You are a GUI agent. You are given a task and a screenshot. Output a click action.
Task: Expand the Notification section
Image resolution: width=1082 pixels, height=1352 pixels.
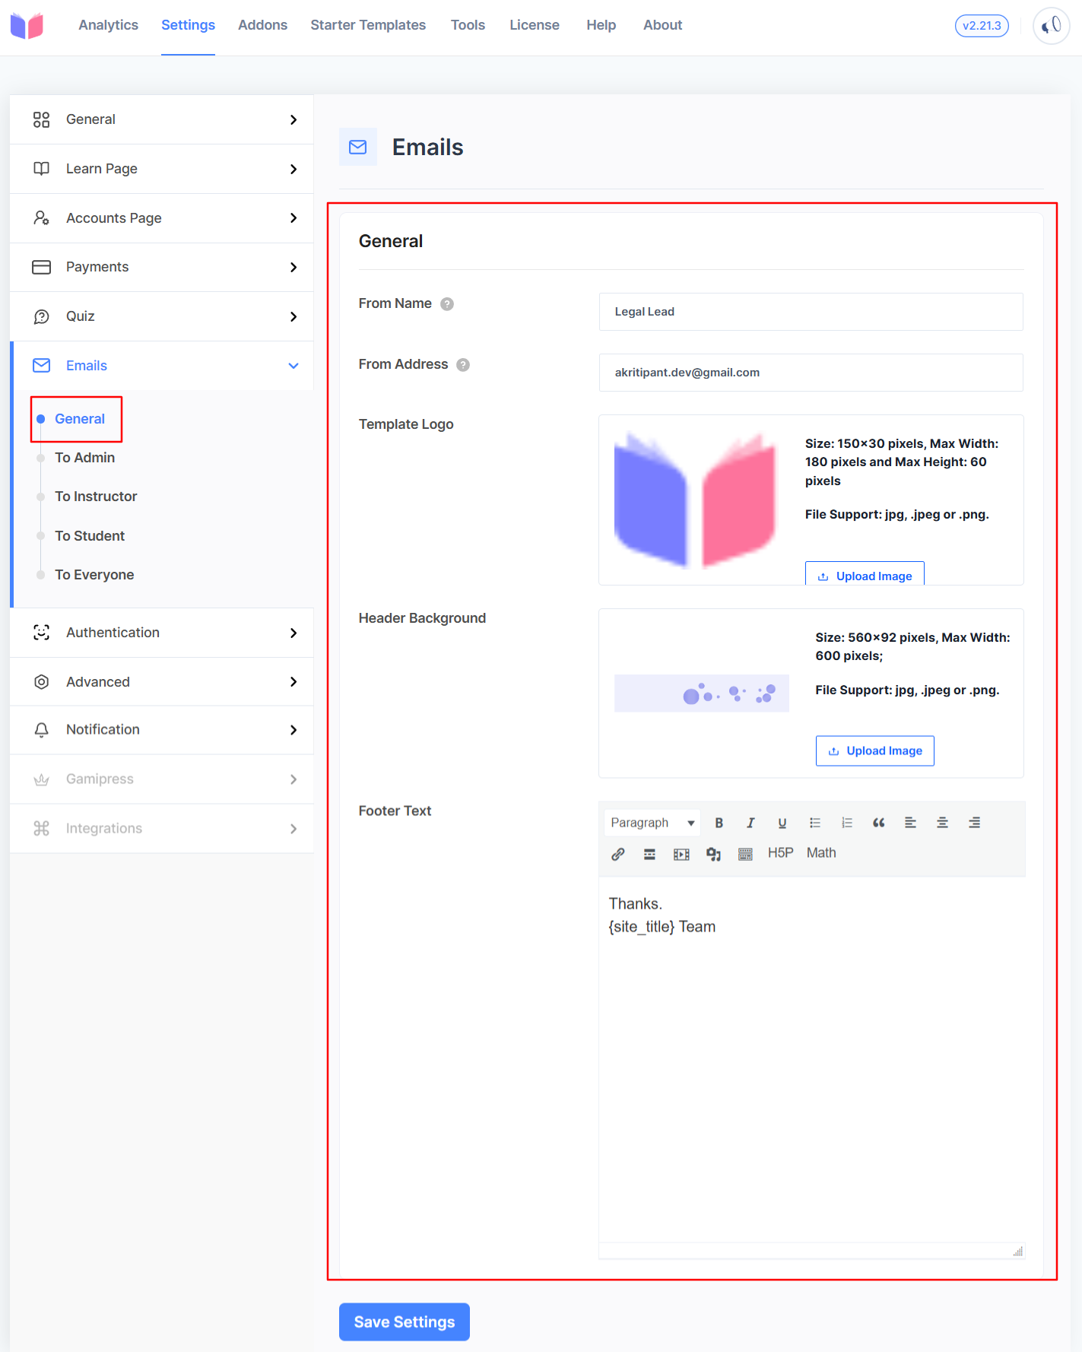161,730
